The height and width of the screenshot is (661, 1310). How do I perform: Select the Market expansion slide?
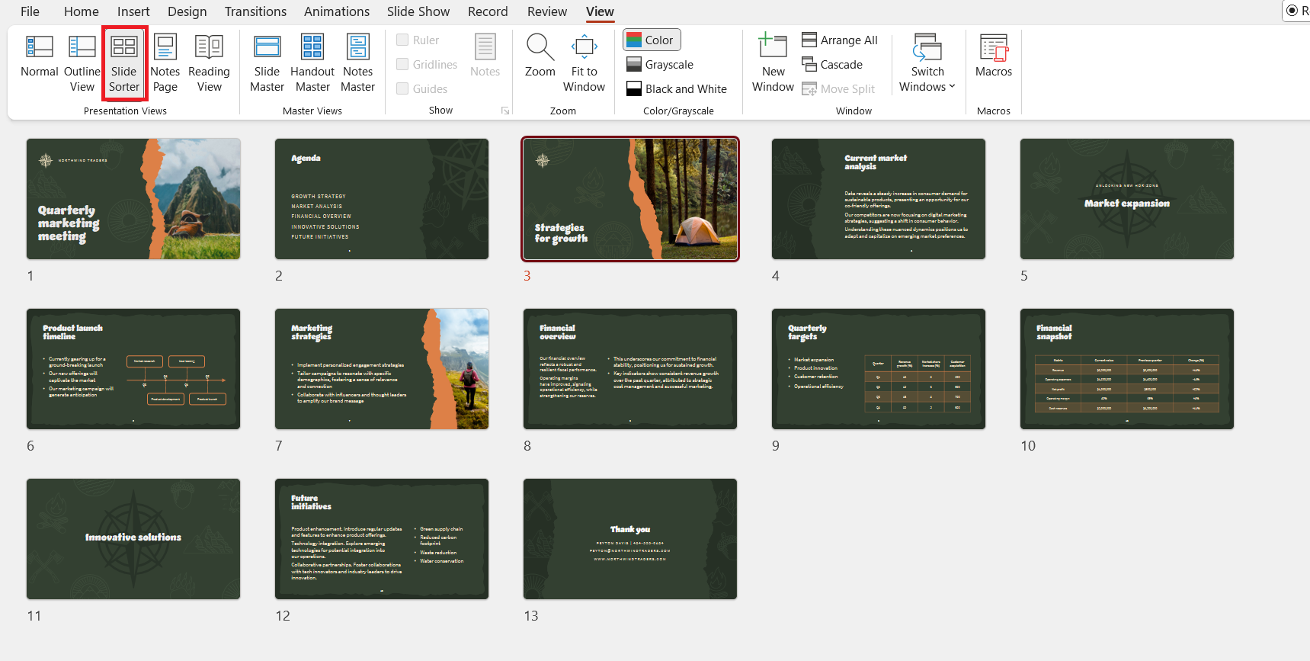click(x=1127, y=199)
